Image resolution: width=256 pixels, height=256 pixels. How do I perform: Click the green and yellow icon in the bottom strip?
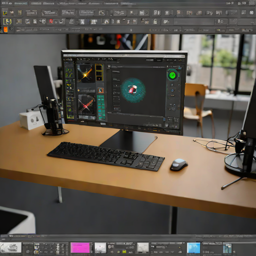(x=124, y=251)
